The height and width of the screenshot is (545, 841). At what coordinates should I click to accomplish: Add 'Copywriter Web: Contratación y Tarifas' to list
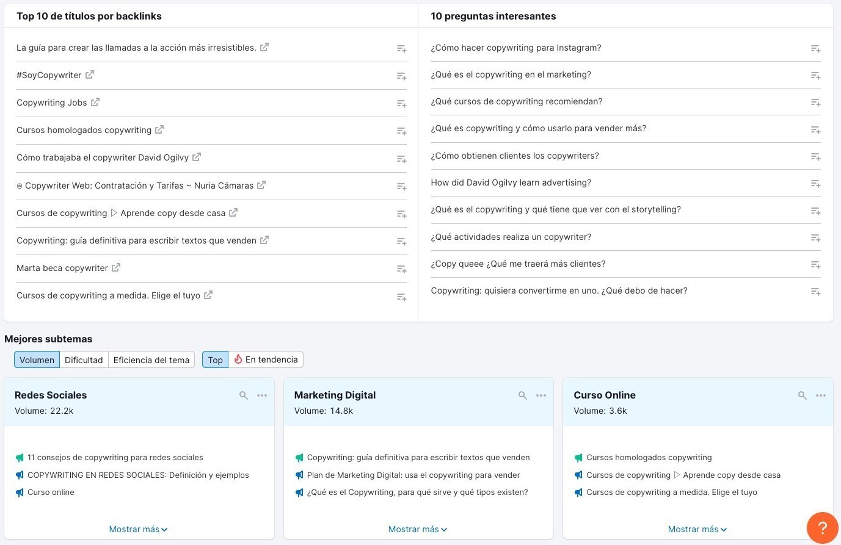pyautogui.click(x=401, y=187)
